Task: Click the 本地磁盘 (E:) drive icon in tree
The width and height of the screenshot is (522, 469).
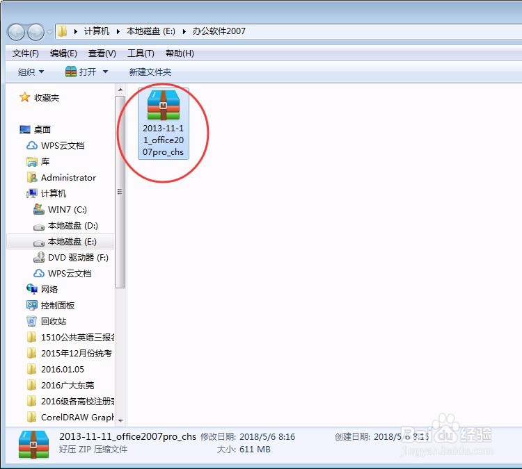Action: coord(39,243)
